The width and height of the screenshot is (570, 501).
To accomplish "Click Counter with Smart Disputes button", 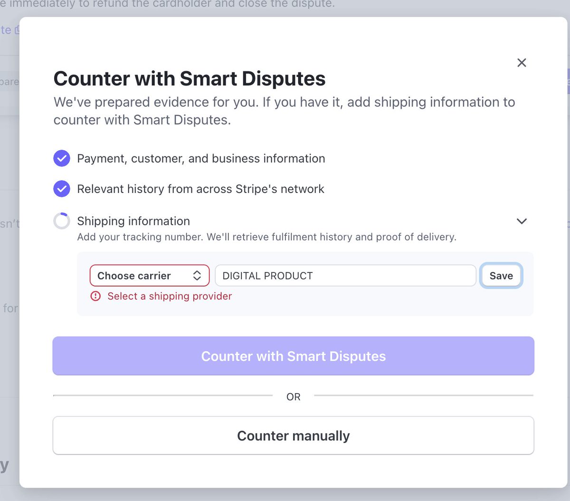I will coord(294,356).
